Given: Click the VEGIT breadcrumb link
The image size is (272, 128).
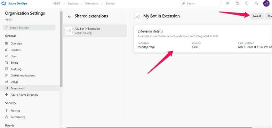Looking at the screenshot, I should point(57,4).
